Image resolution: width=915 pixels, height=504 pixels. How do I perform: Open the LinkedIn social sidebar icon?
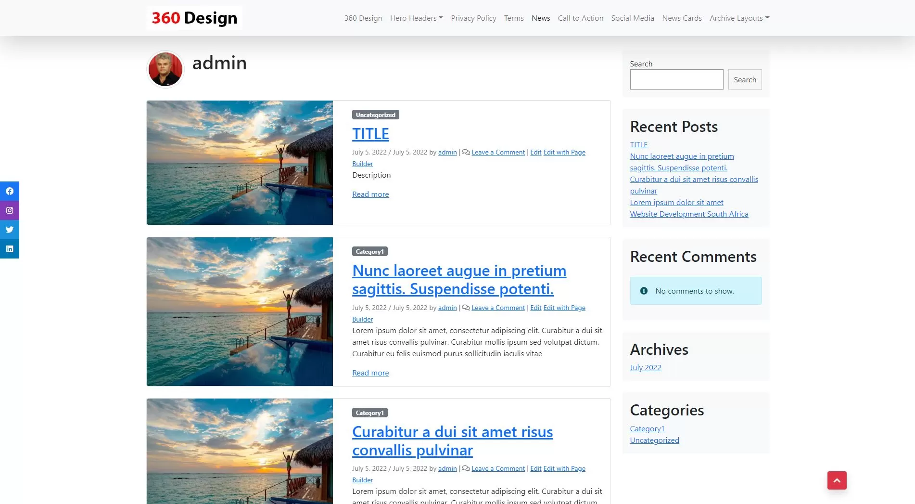coord(10,249)
